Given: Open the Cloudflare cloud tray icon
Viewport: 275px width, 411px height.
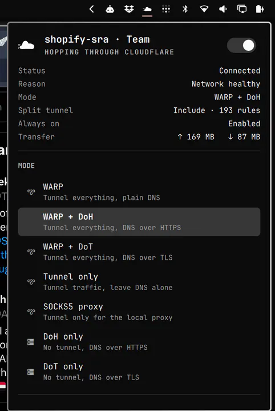Looking at the screenshot, I should click(x=147, y=9).
